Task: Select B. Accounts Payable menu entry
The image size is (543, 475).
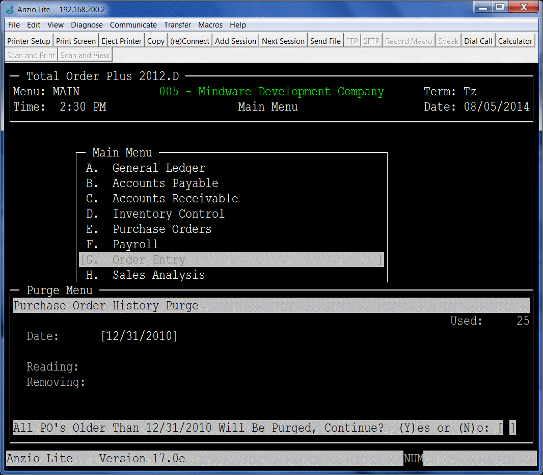Action: pos(152,183)
